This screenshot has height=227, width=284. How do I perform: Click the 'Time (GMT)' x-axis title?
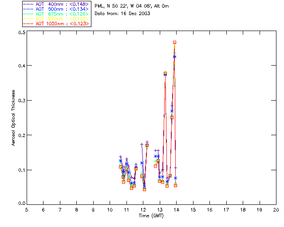[151, 216]
